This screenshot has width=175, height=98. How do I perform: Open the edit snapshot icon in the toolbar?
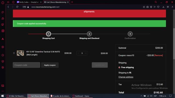144,7
